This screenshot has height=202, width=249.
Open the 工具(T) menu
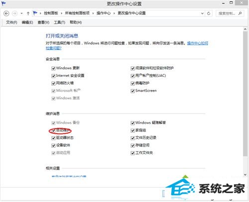[59, 22]
